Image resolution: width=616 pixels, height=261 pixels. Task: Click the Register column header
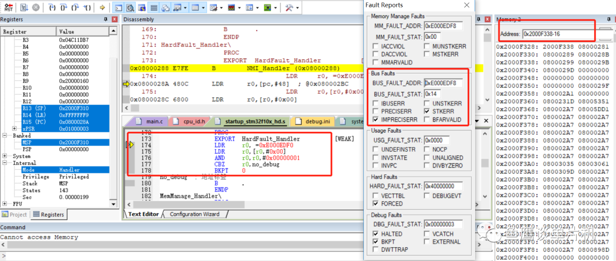(x=29, y=31)
